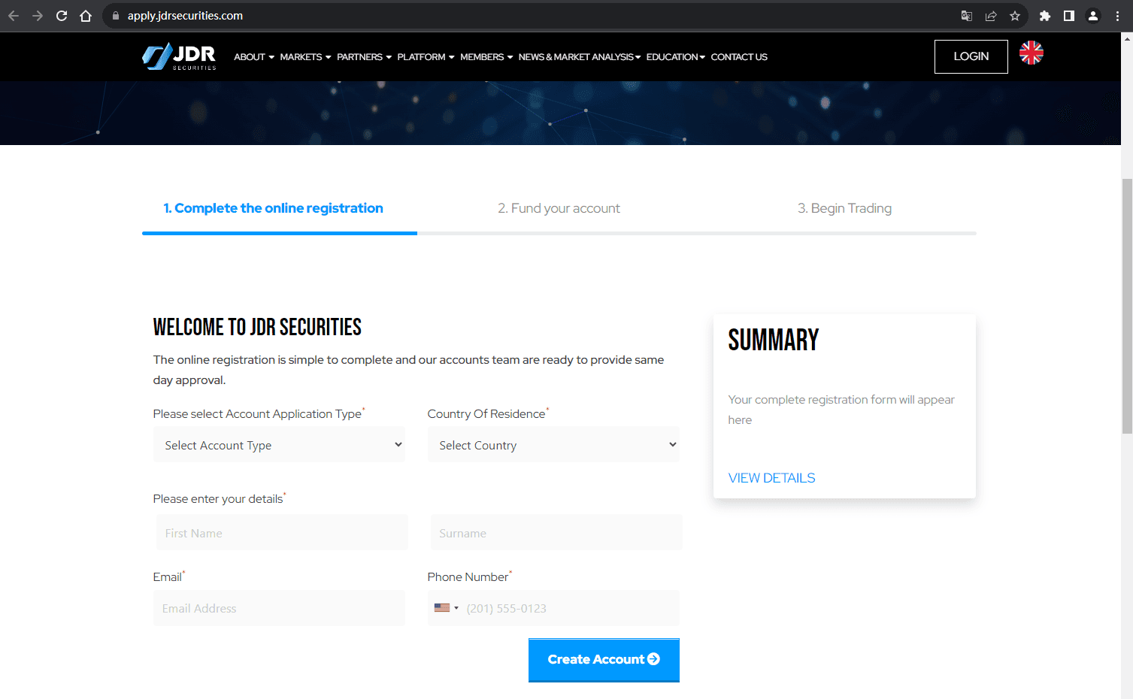Change language using the UK flag

point(1032,53)
